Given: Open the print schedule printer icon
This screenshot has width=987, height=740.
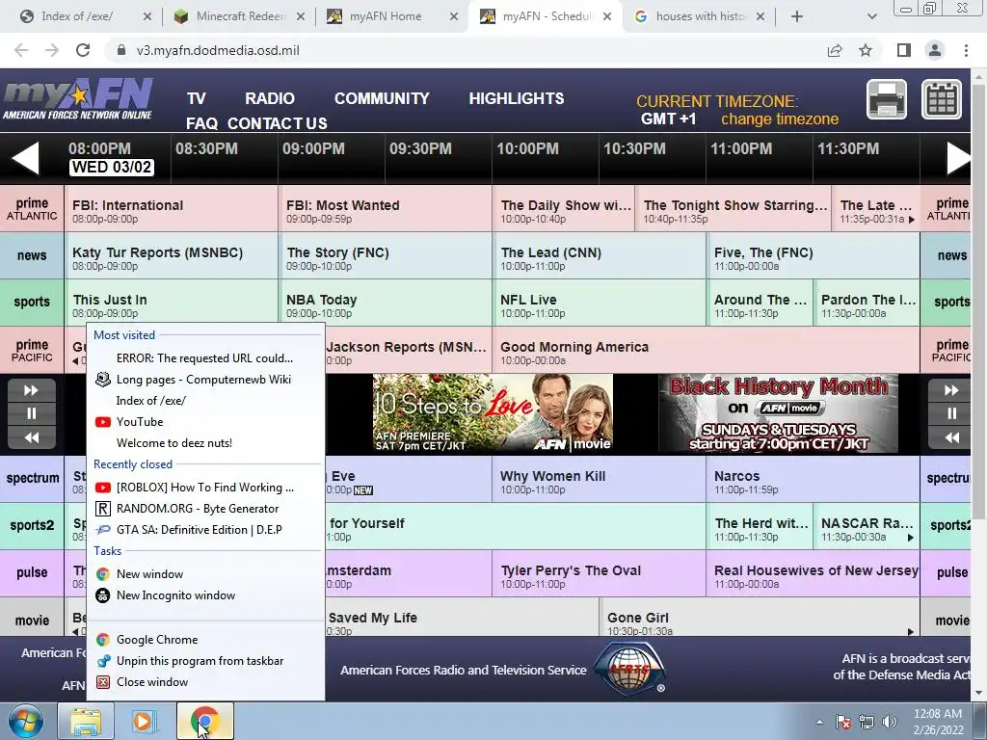Looking at the screenshot, I should (887, 99).
